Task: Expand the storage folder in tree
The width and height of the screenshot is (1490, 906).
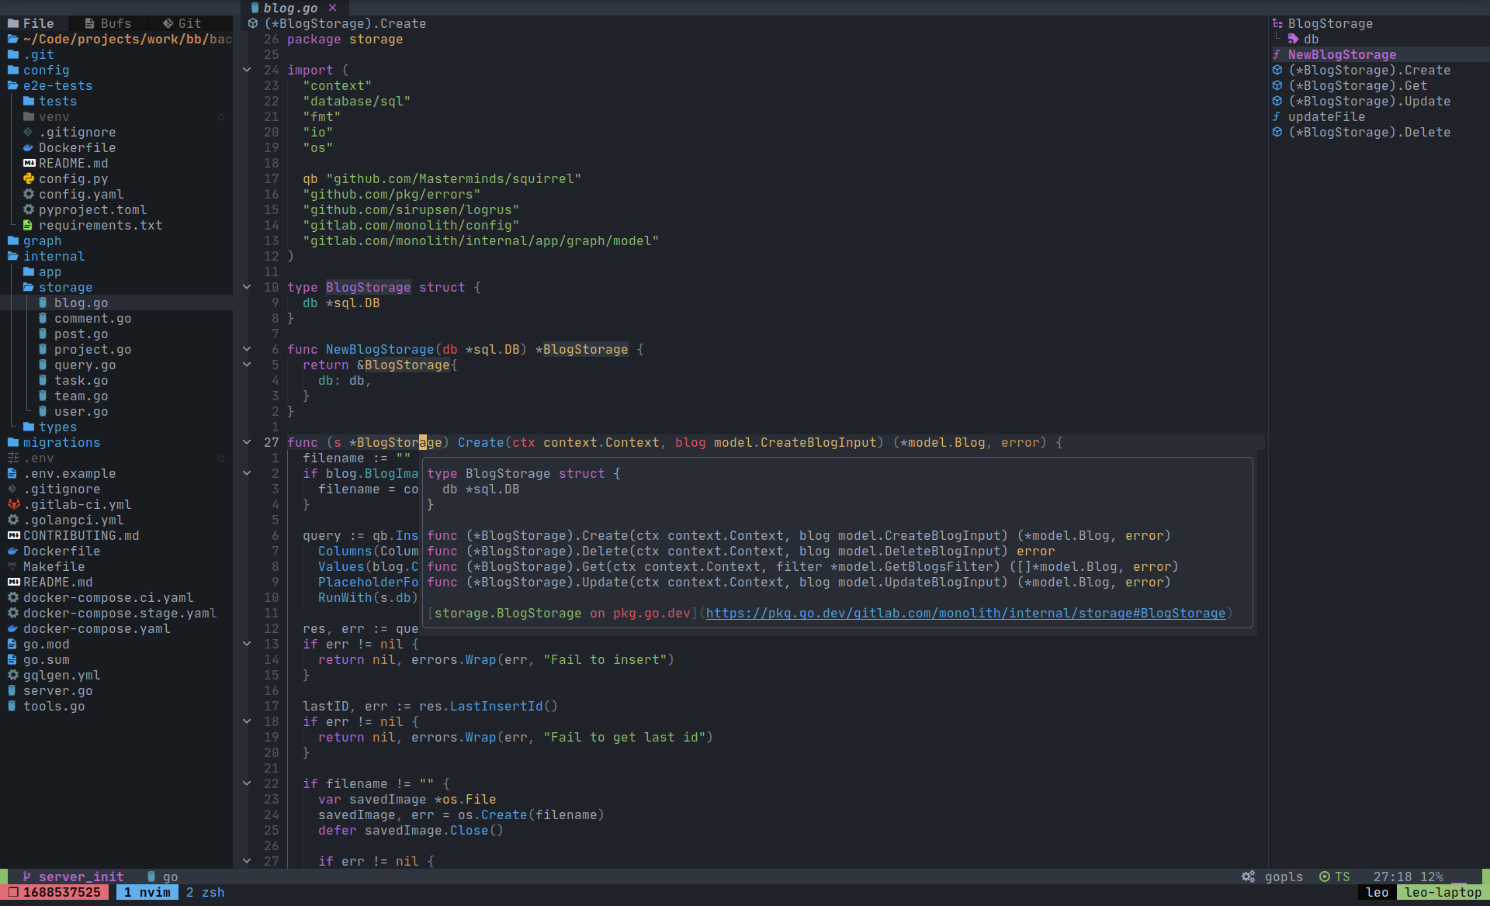Action: click(65, 287)
